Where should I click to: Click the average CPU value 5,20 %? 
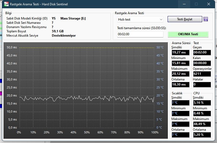tap(202, 135)
